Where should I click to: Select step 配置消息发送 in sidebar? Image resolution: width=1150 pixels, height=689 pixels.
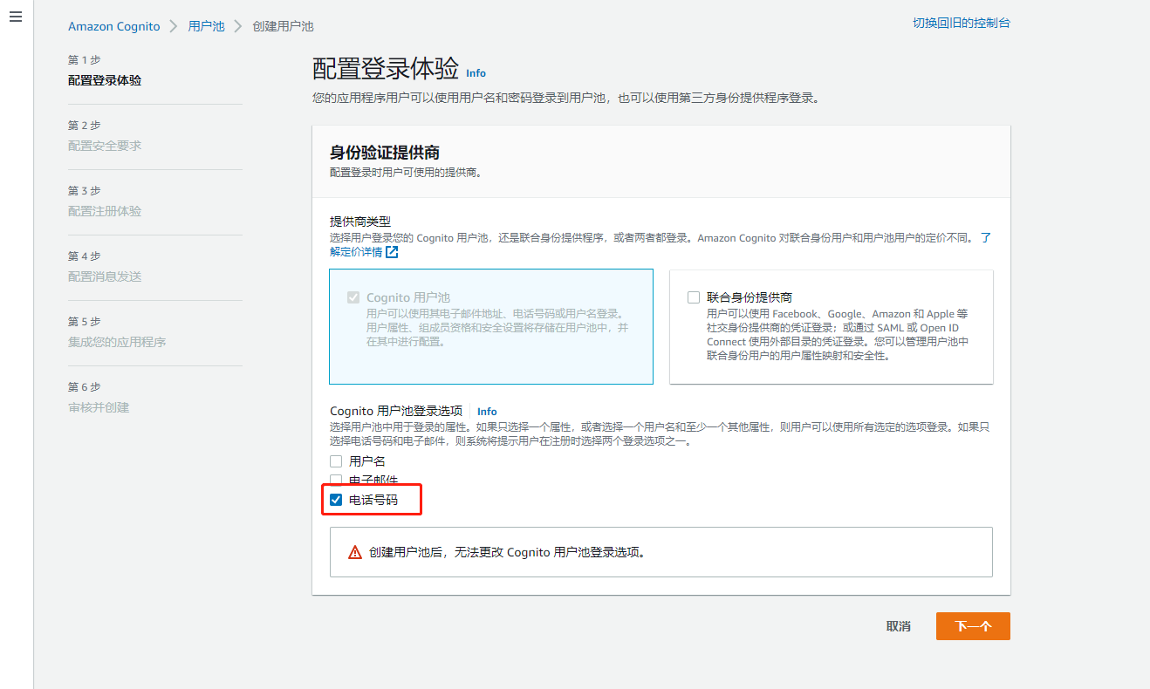point(105,276)
